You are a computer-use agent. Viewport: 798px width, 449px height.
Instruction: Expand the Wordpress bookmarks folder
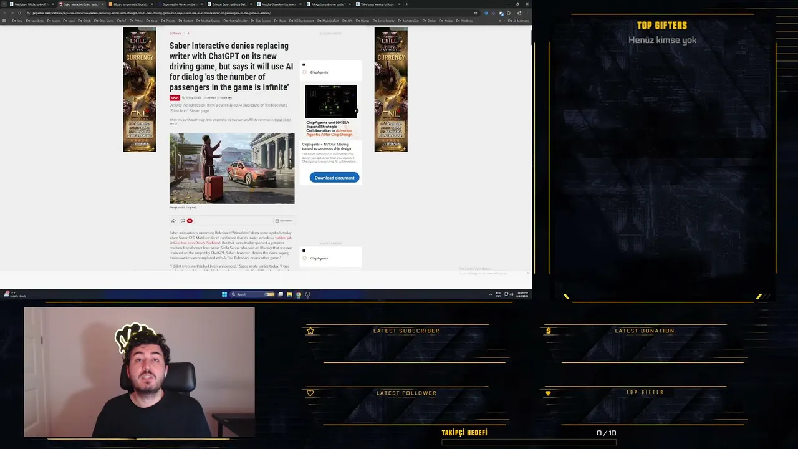[x=465, y=21]
